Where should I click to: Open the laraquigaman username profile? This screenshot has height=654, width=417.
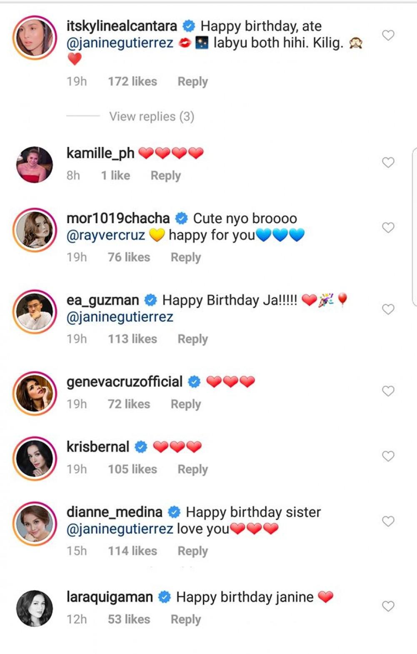[110, 597]
